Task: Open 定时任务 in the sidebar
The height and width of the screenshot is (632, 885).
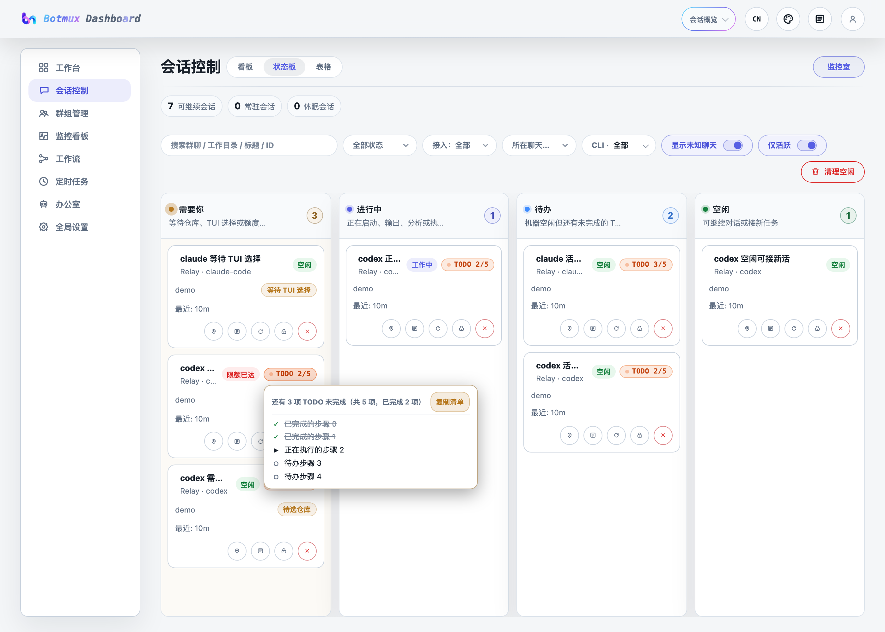Action: click(x=79, y=181)
